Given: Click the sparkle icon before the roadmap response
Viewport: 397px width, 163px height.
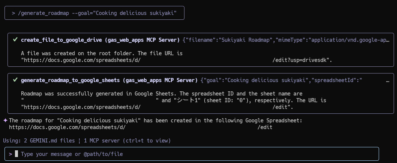Looking at the screenshot, I should [x=5, y=120].
